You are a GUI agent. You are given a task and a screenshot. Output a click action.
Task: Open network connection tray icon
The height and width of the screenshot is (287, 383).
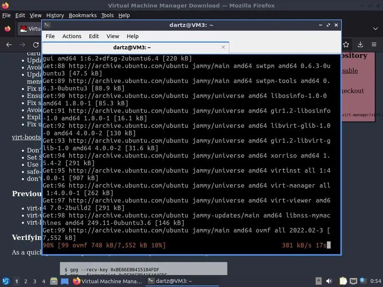click(x=353, y=281)
